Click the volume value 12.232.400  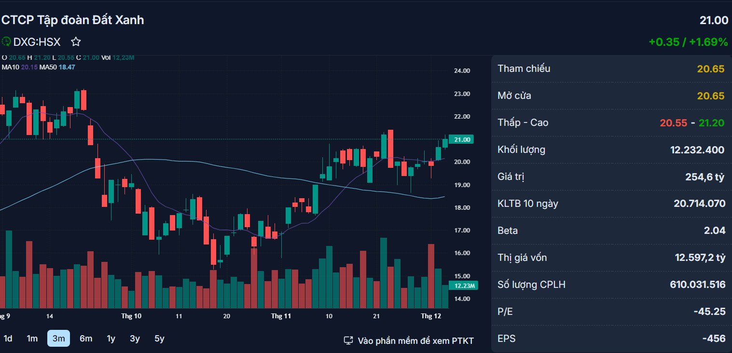(697, 150)
